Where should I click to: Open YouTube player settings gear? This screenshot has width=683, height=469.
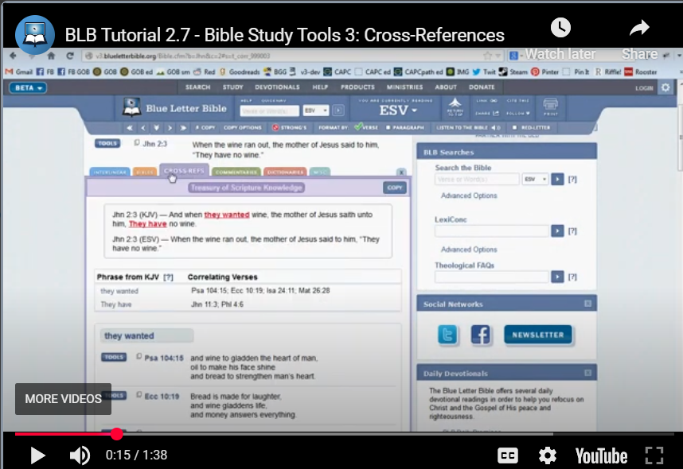[547, 455]
